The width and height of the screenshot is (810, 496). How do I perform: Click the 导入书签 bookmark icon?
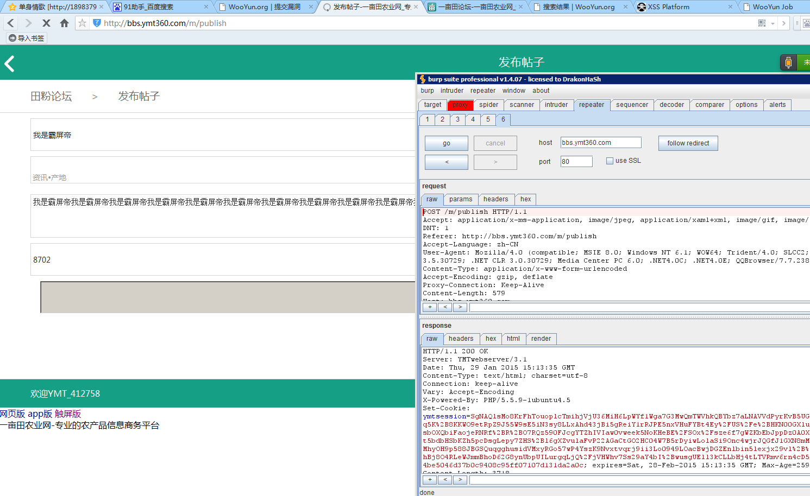pos(12,38)
